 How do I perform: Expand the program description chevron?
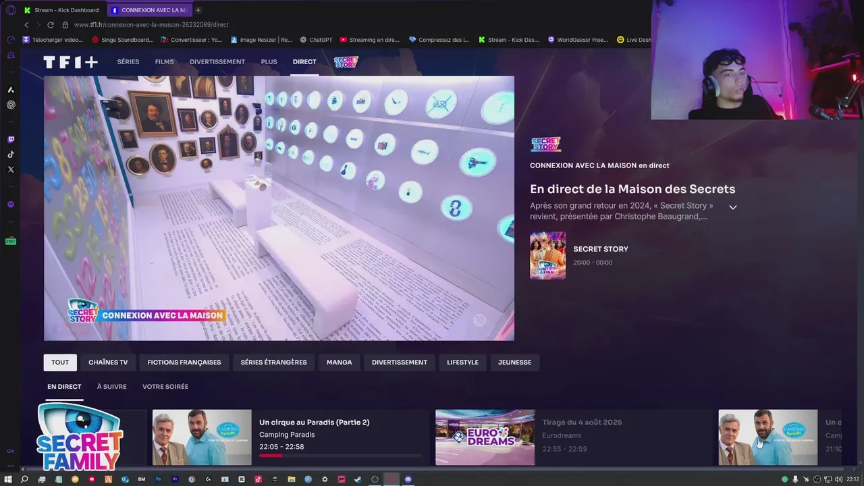[732, 207]
